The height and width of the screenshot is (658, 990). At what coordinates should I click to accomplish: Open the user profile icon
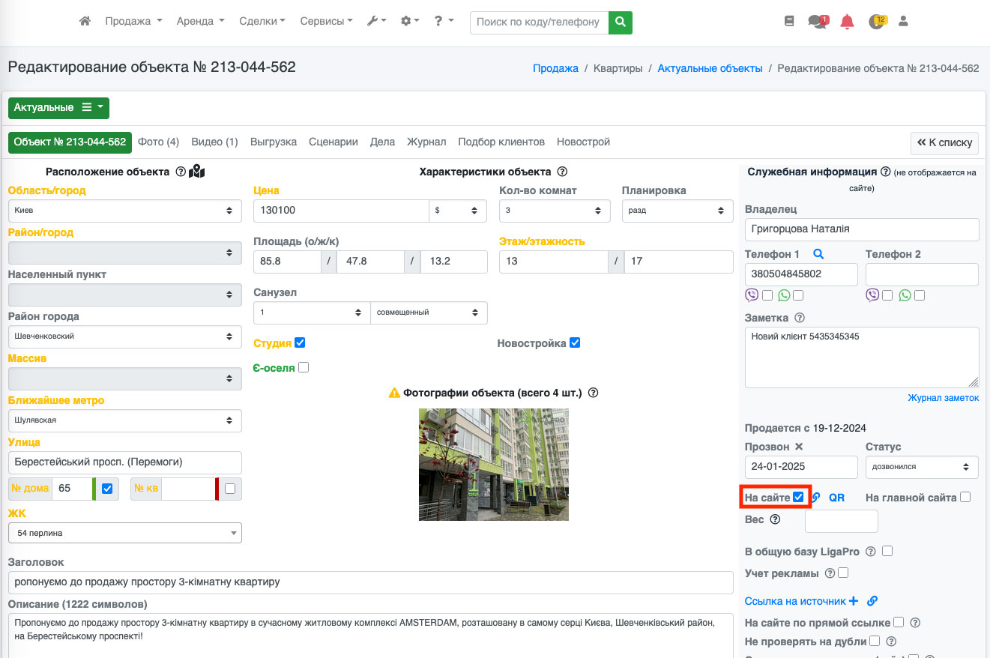click(x=903, y=22)
